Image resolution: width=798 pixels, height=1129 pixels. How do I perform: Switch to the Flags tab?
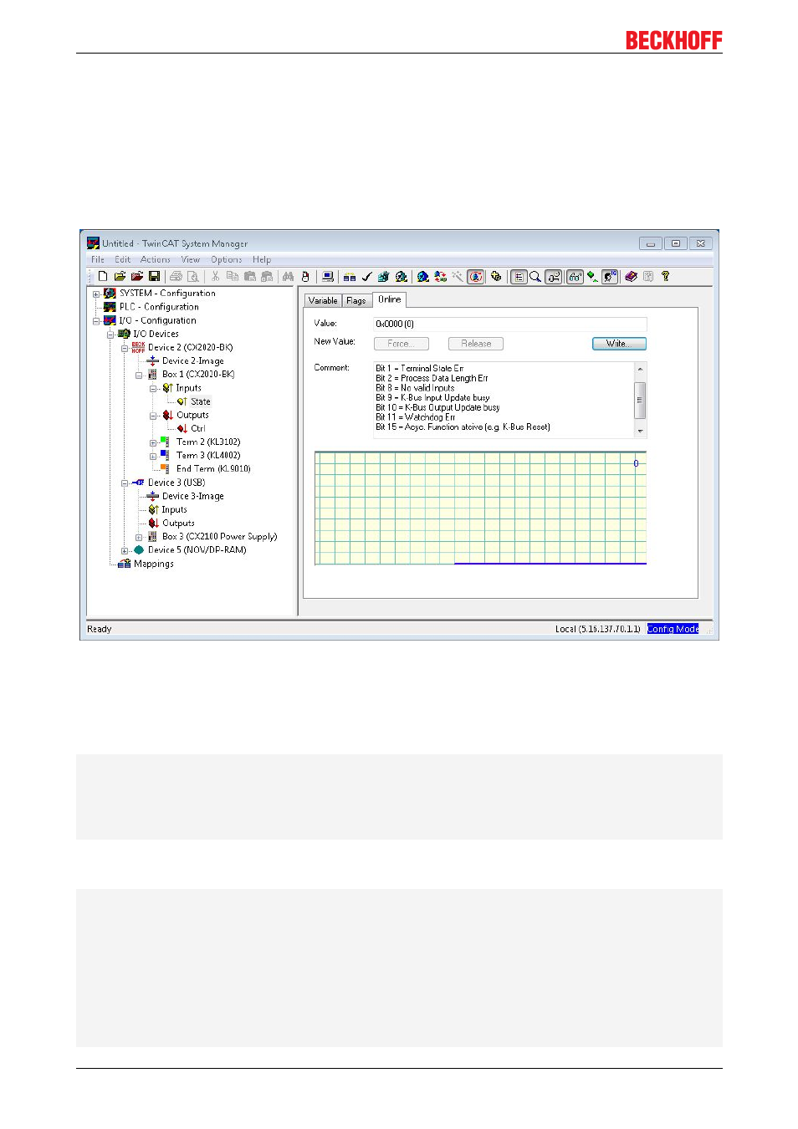pos(356,300)
